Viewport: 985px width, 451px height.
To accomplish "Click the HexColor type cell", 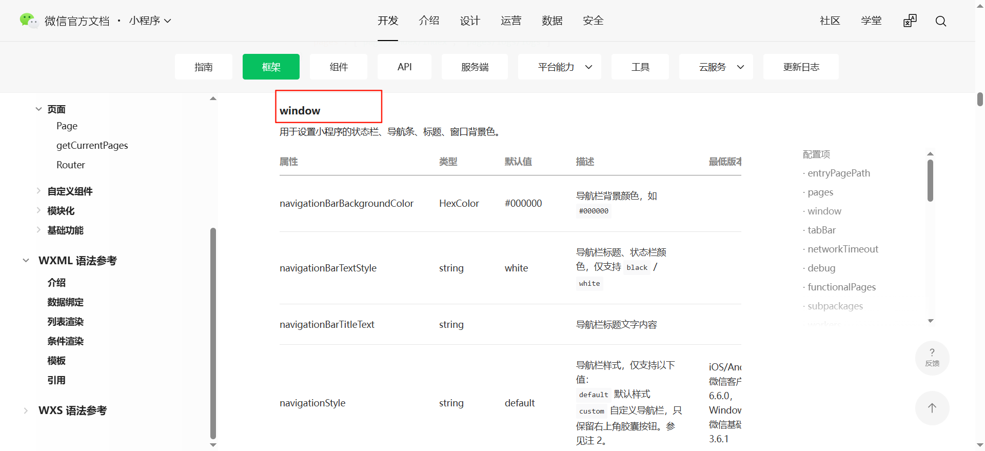I will 459,203.
